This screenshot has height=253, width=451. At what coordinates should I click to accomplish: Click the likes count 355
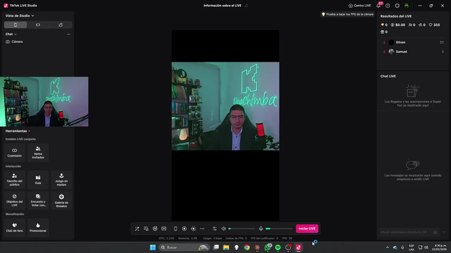pos(434,25)
